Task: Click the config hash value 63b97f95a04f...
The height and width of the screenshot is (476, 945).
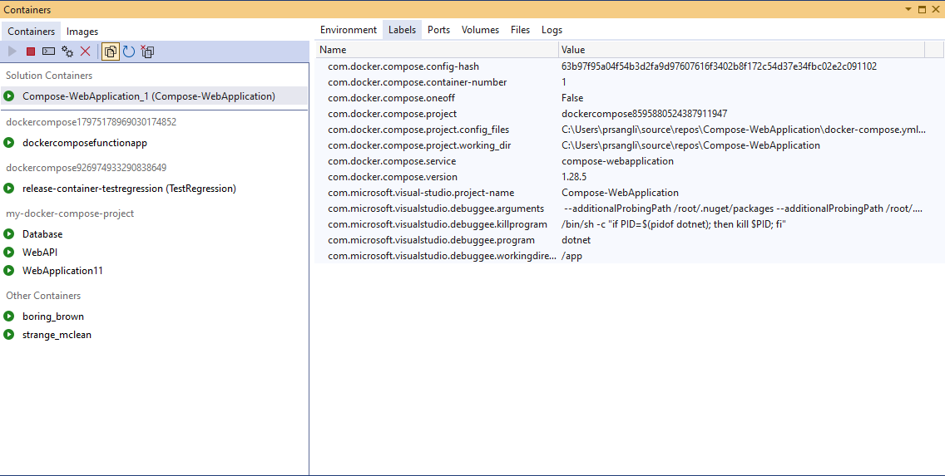Action: 719,66
